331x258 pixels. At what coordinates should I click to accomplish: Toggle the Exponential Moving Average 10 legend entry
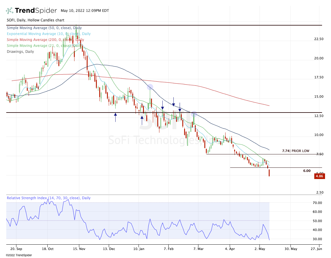[x=49, y=34]
